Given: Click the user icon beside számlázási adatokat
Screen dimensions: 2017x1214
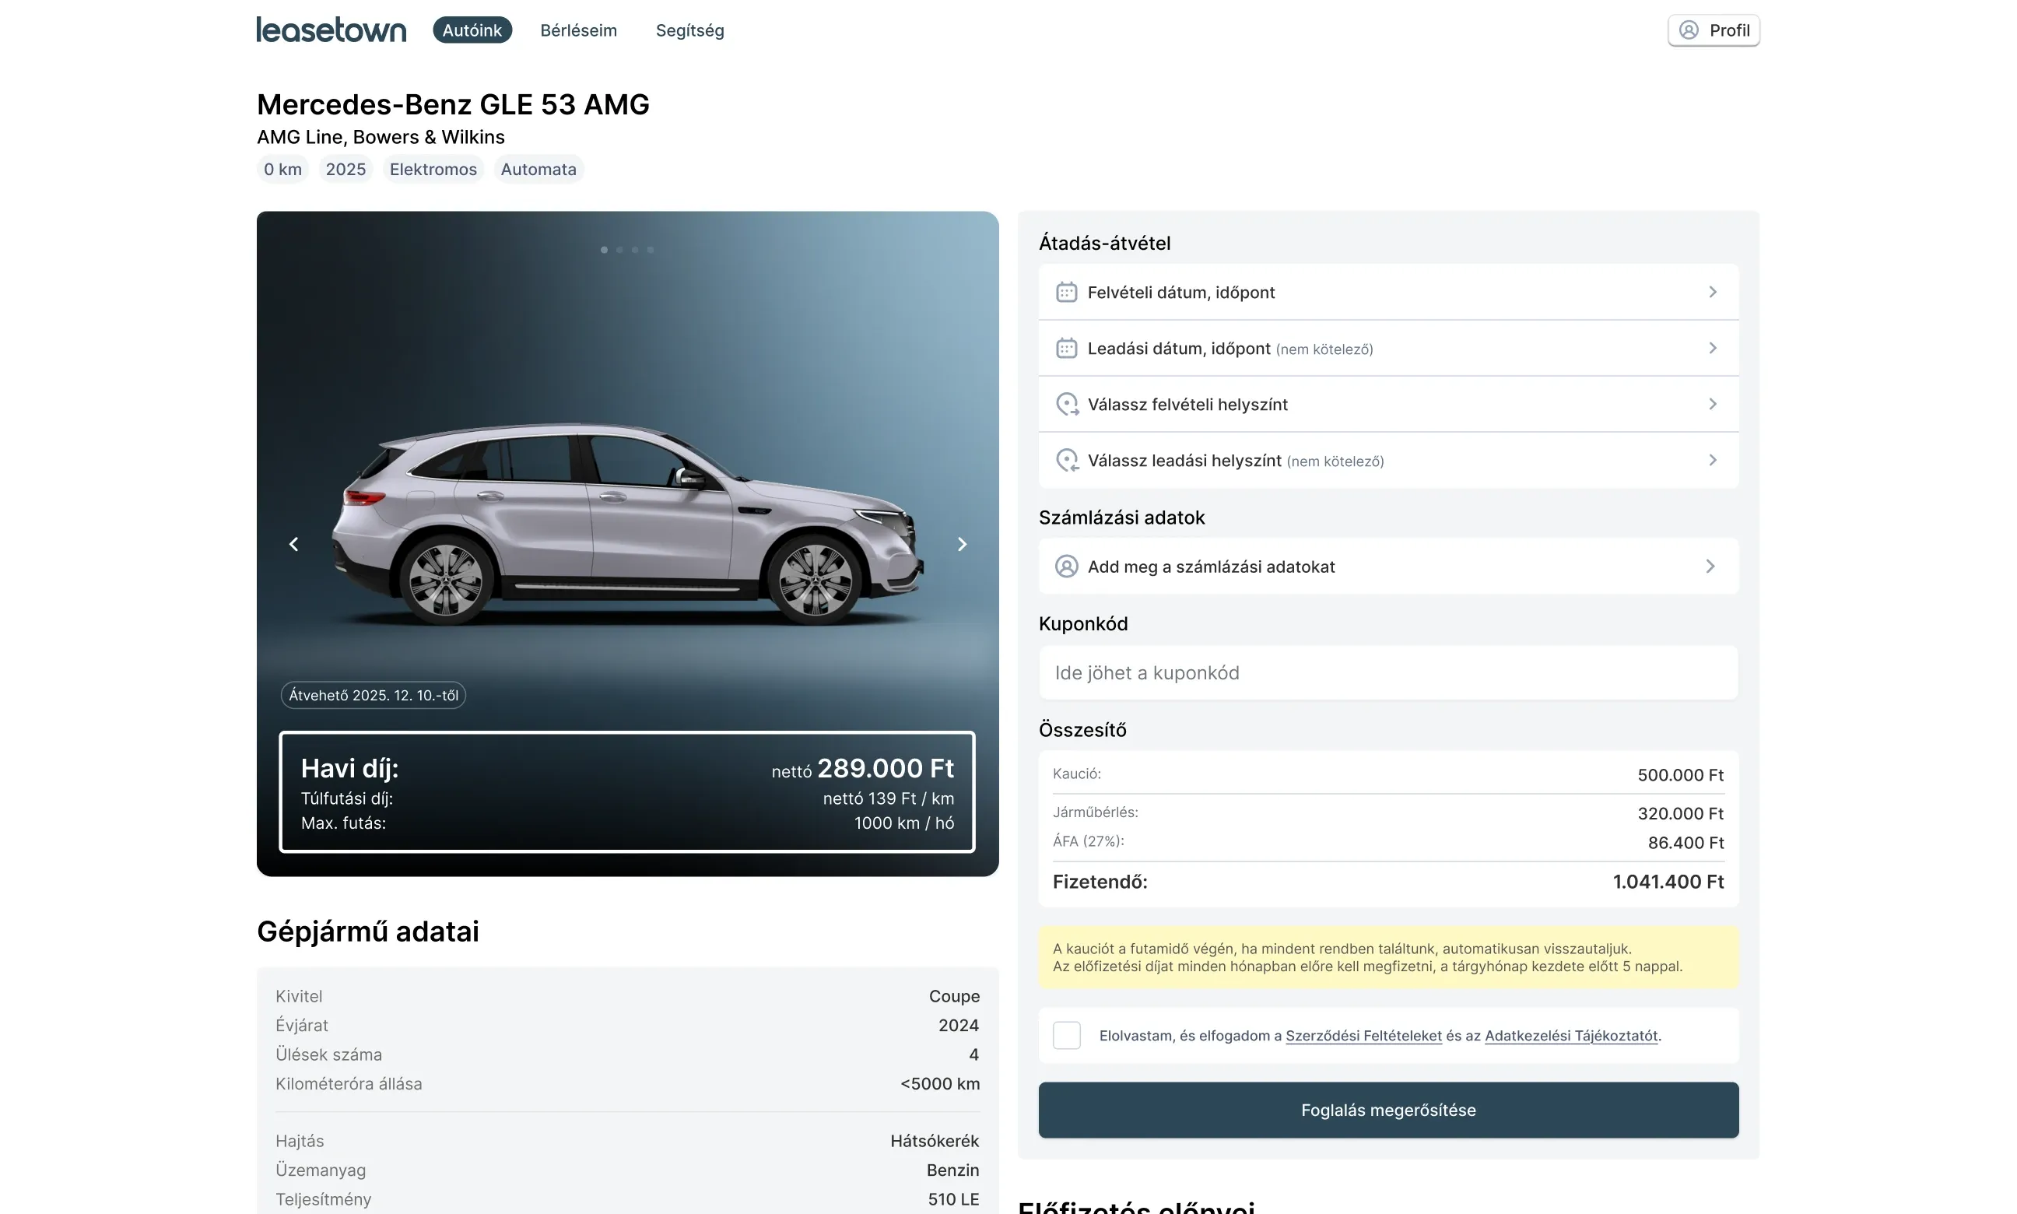Looking at the screenshot, I should 1066,566.
